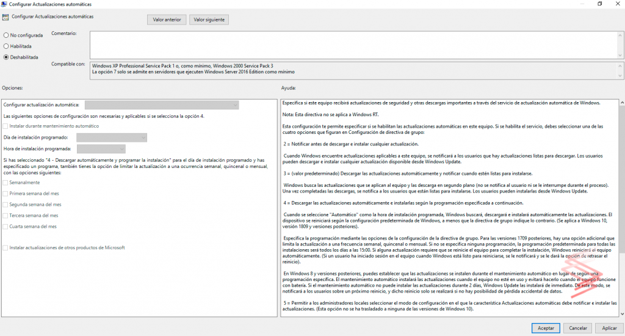Close the Configurar Actualizaciones automáticas window
This screenshot has height=336, width=625.
pos(618,4)
